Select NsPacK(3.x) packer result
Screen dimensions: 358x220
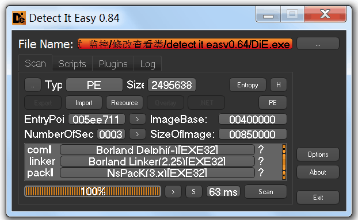pos(157,173)
